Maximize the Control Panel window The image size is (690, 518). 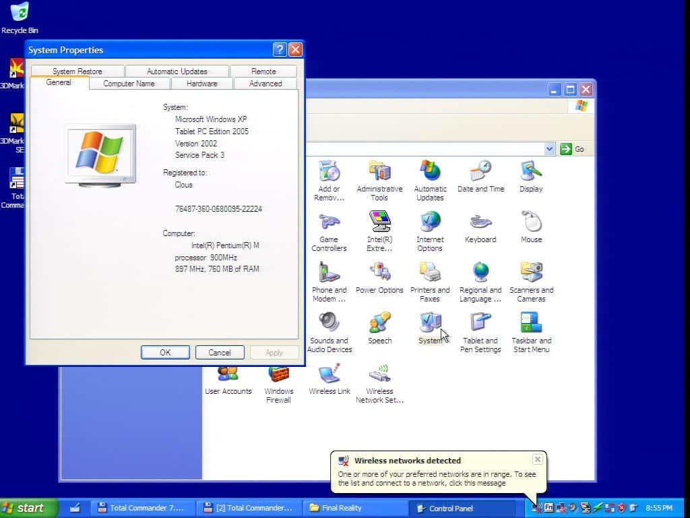pos(570,90)
